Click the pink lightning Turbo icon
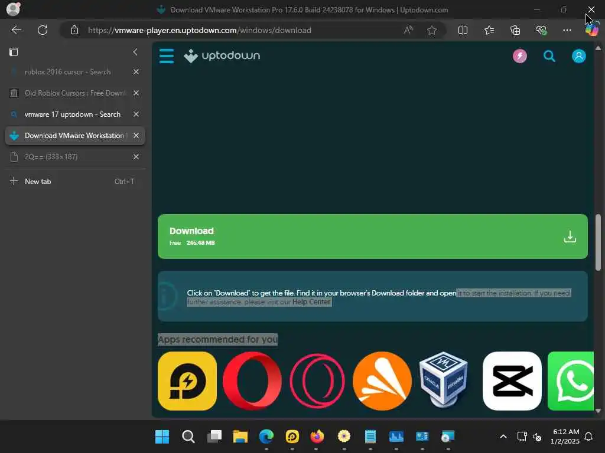This screenshot has height=453, width=605. 520,56
